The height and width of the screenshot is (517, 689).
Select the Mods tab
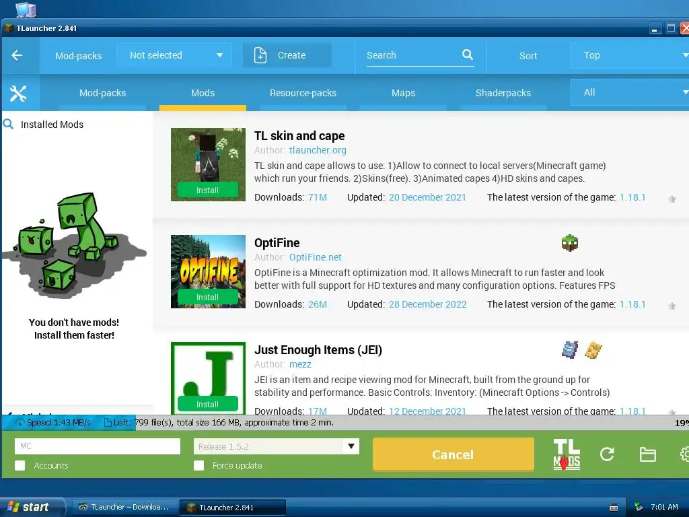point(203,93)
